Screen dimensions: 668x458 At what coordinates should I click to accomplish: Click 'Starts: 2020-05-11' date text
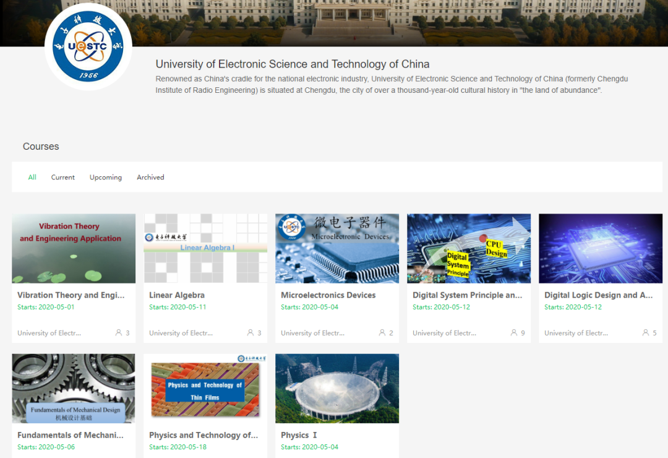178,307
